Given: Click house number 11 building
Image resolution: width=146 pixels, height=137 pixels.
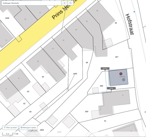Looking at the screenshot, I should pos(6,40).
